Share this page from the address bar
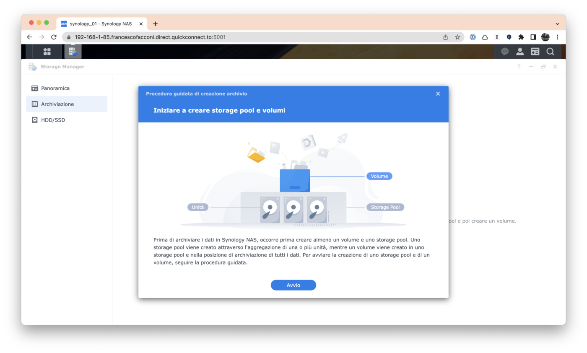Screen dimensions: 587x353 pyautogui.click(x=446, y=37)
